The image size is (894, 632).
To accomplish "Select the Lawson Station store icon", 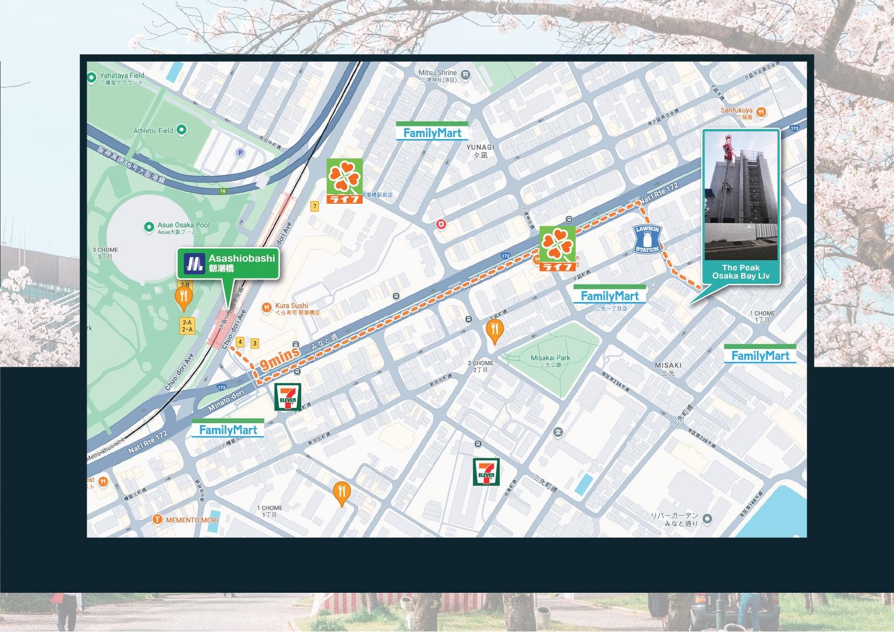I will click(647, 239).
